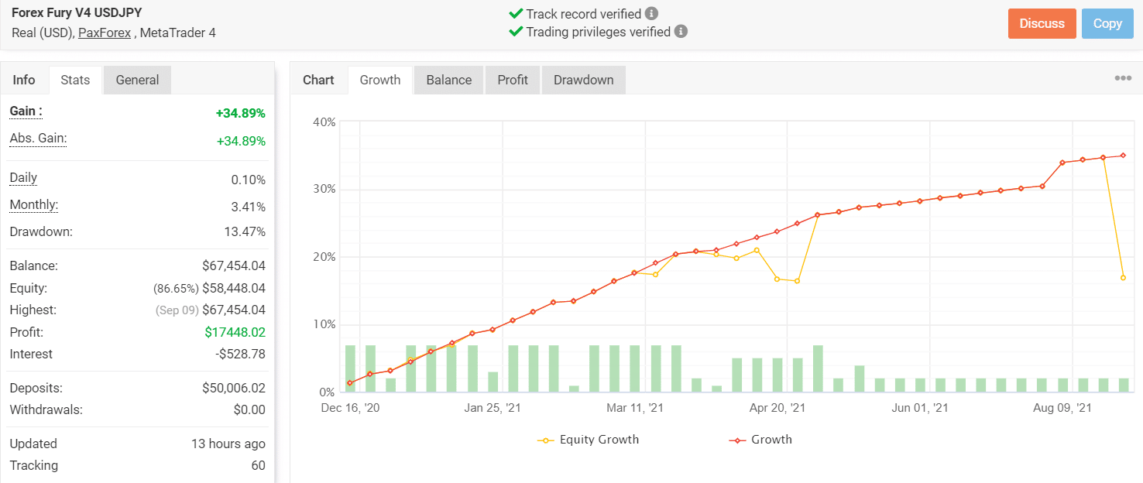Open the PaxForex broker link
The image size is (1143, 483).
tap(104, 33)
